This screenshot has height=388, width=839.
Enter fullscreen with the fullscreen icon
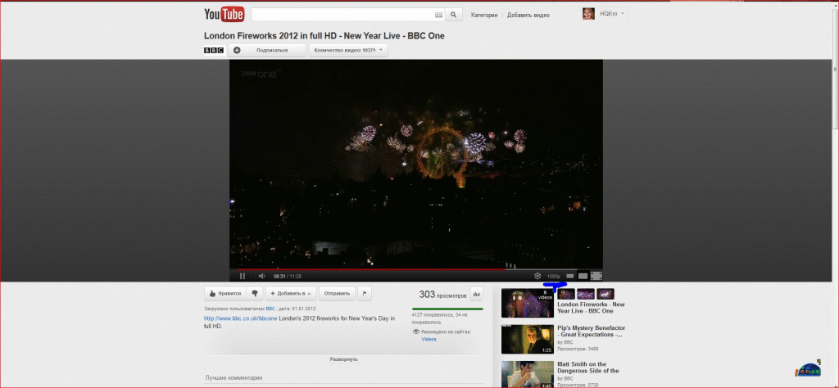[x=596, y=277]
